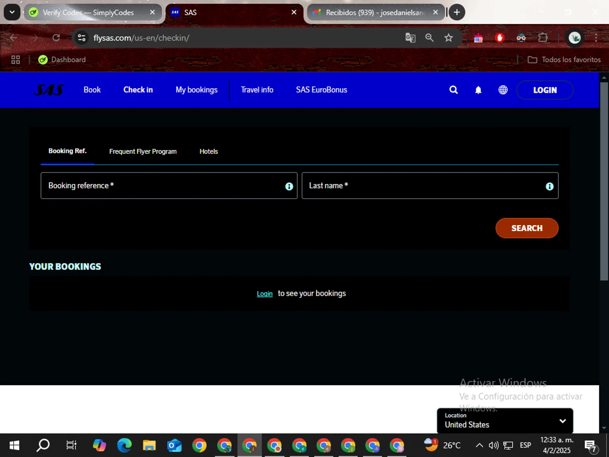Viewport: 609px width, 457px height.
Task: Click the ESP keyboard language indicator
Action: click(525, 446)
